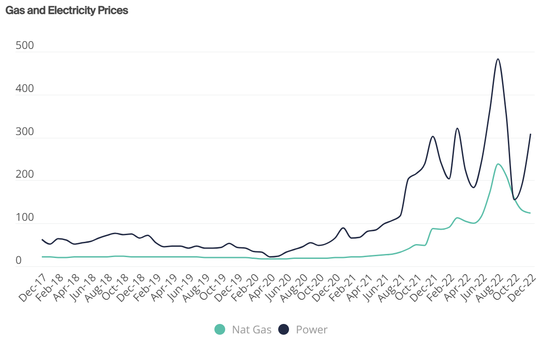Click the 100 y-axis label

(x=24, y=218)
